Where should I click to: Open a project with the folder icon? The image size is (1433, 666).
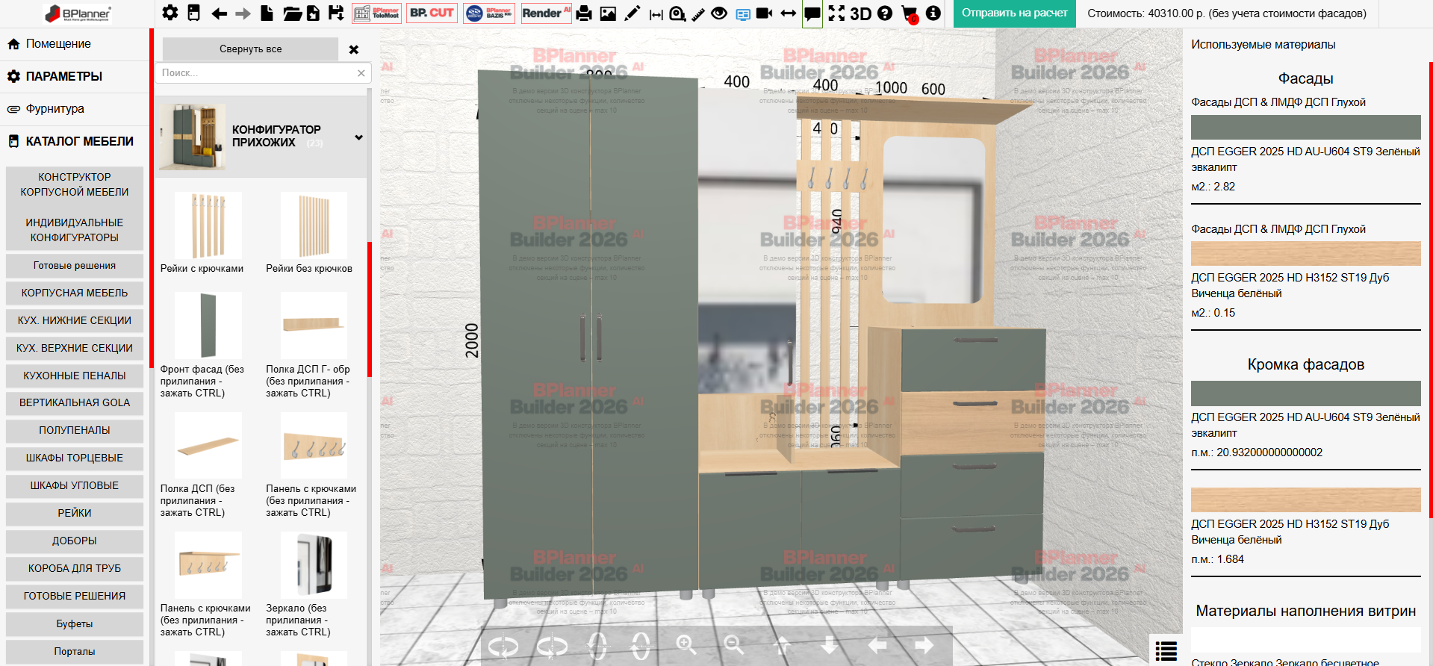[x=292, y=13]
